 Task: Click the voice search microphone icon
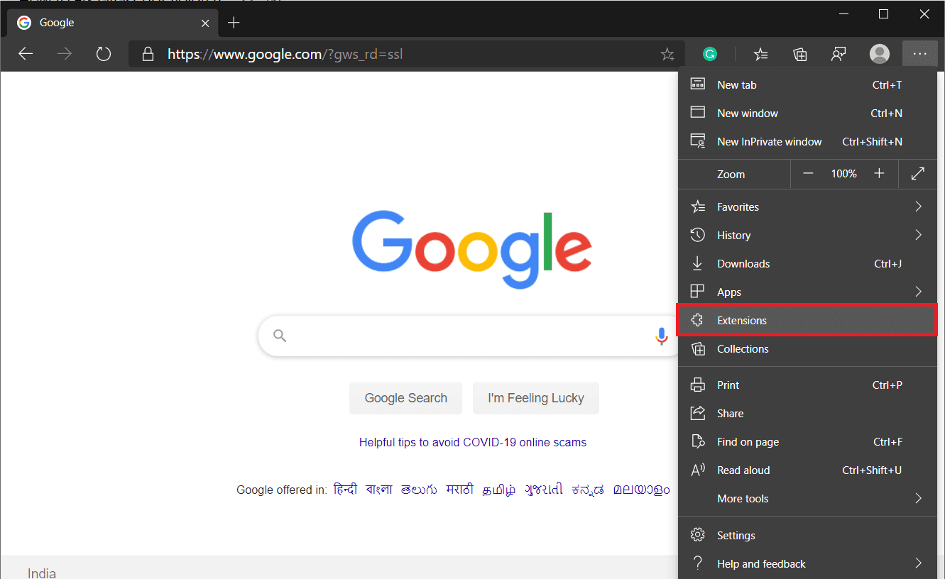coord(662,336)
